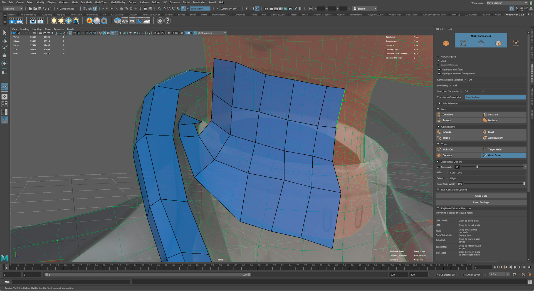Click the playback end frame field showing 200
The width and height of the screenshot is (534, 291).
coord(418,274)
